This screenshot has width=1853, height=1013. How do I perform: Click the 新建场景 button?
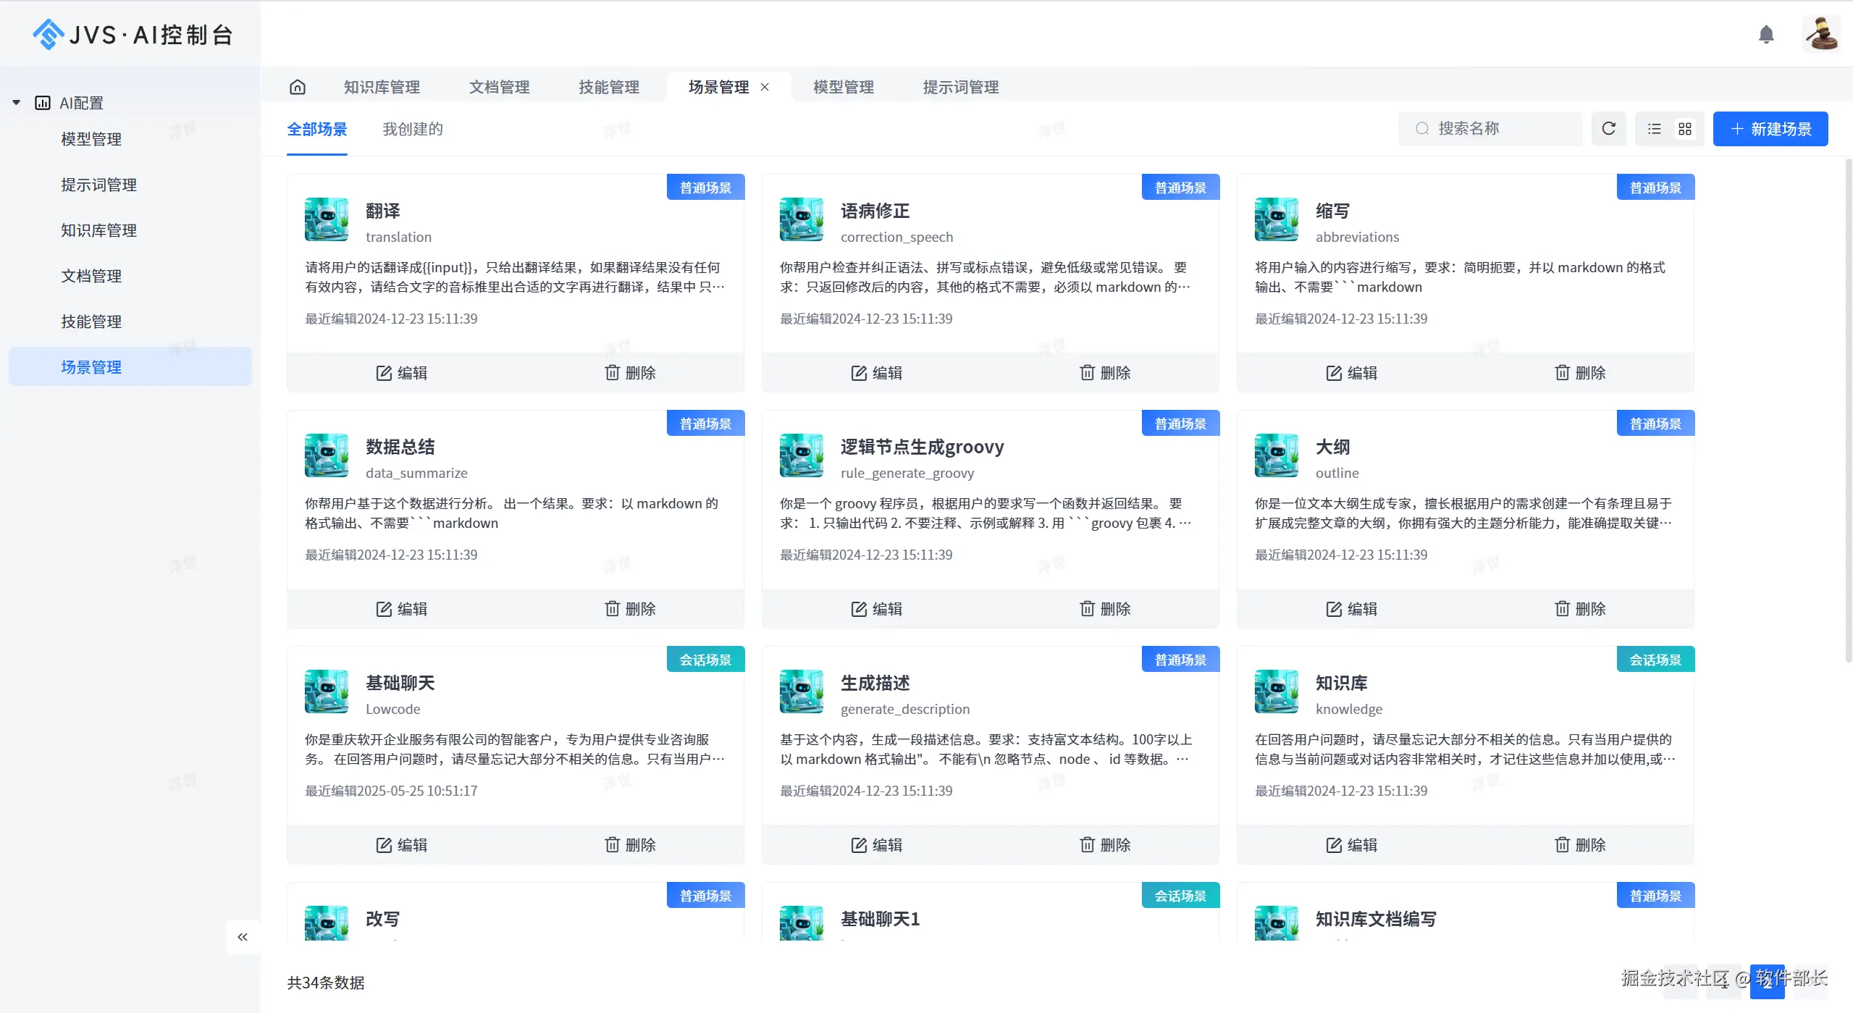(x=1770, y=129)
